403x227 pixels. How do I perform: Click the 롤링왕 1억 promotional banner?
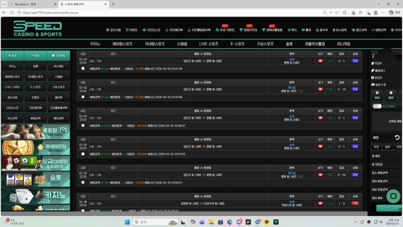36,131
